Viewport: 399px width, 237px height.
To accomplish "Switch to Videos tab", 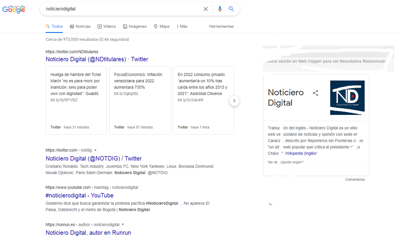I will tap(107, 26).
